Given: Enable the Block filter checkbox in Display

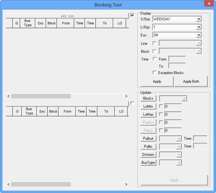Looking at the screenshot, I should (x=155, y=51).
